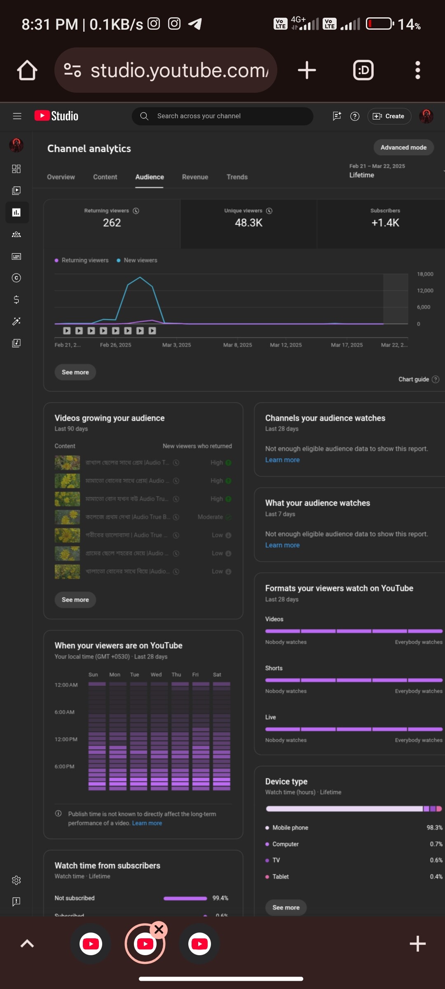This screenshot has width=445, height=989.
Task: Open Settings gear in the sidebar
Action: pyautogui.click(x=16, y=880)
